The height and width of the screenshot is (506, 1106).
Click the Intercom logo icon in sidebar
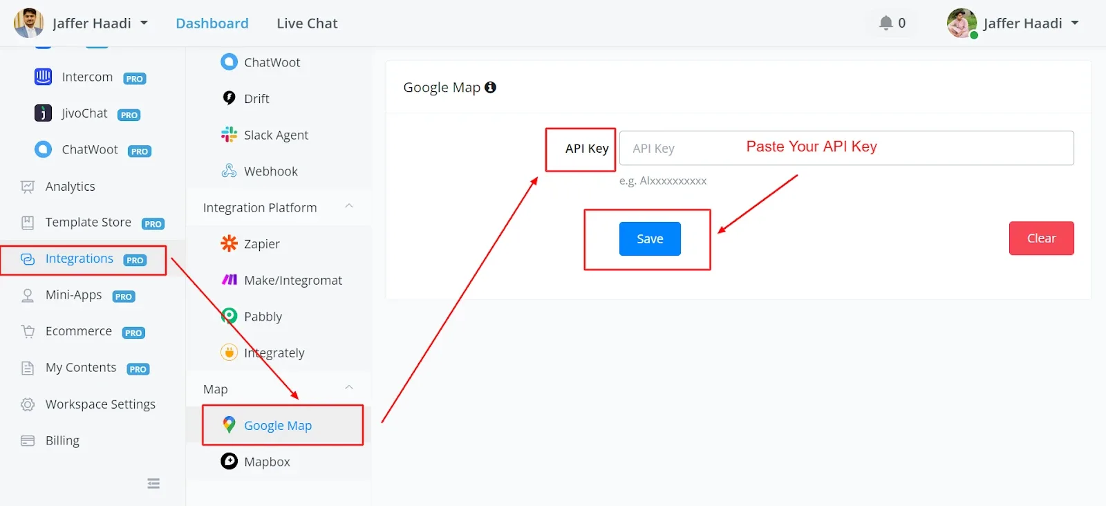[x=43, y=77]
